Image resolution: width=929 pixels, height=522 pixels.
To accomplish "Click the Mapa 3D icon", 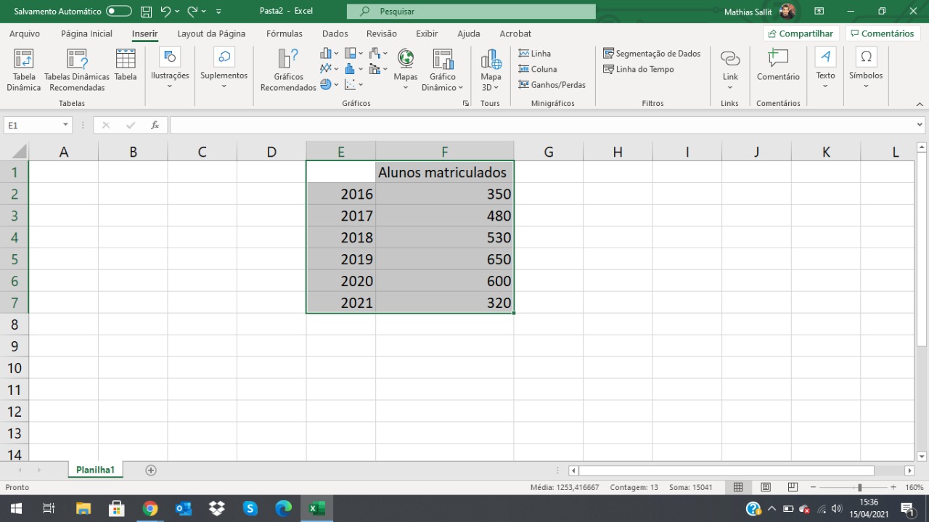I will click(x=491, y=59).
